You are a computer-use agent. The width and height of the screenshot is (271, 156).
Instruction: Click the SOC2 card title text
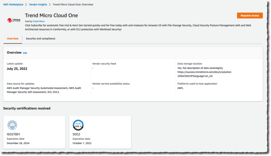76,134
